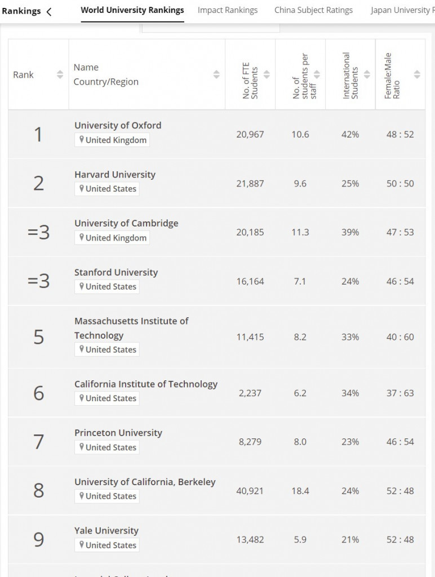Screen dimensions: 435x577
Task: Open China Subject Ratings tab
Action: [313, 10]
